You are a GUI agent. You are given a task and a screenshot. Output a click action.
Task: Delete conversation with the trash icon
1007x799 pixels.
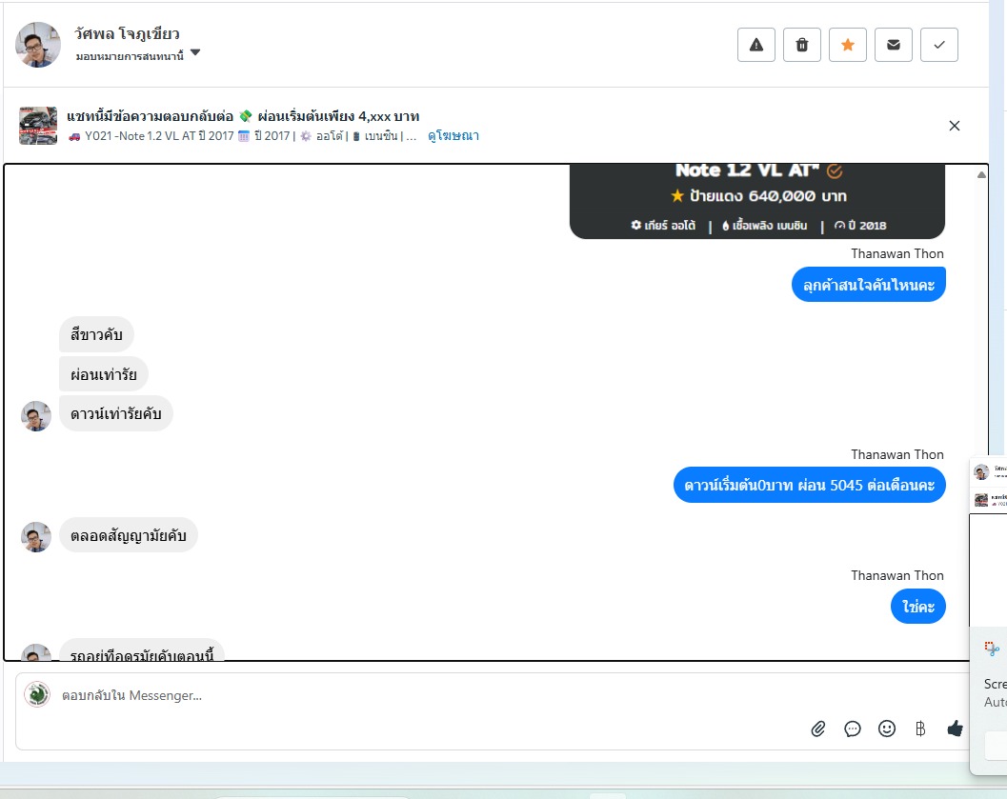pos(801,45)
